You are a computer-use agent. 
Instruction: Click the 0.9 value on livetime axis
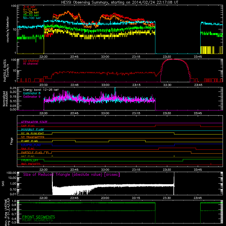point(14,205)
